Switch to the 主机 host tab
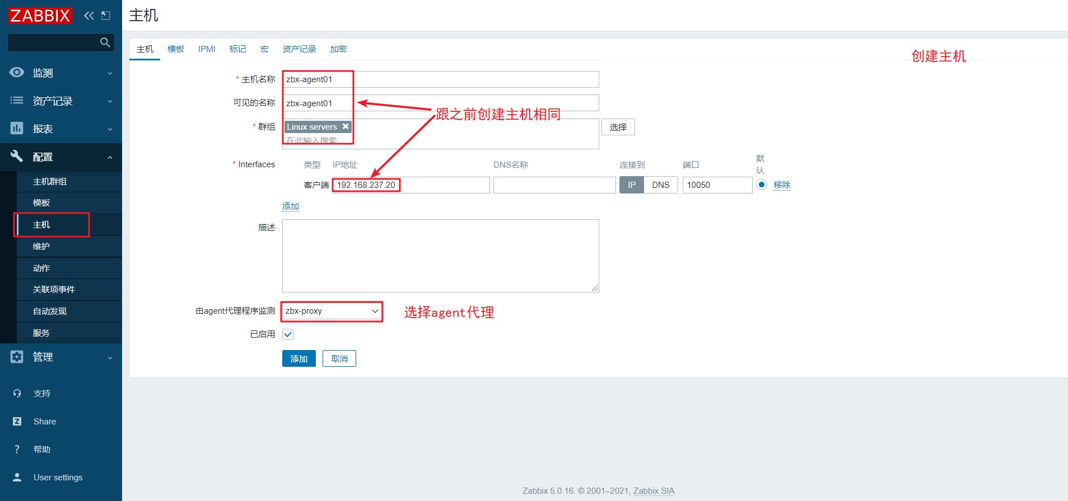The image size is (1068, 501). (x=145, y=49)
